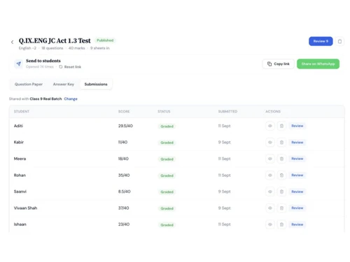
Task: Click the paper plane Send to students icon
Action: click(18, 64)
